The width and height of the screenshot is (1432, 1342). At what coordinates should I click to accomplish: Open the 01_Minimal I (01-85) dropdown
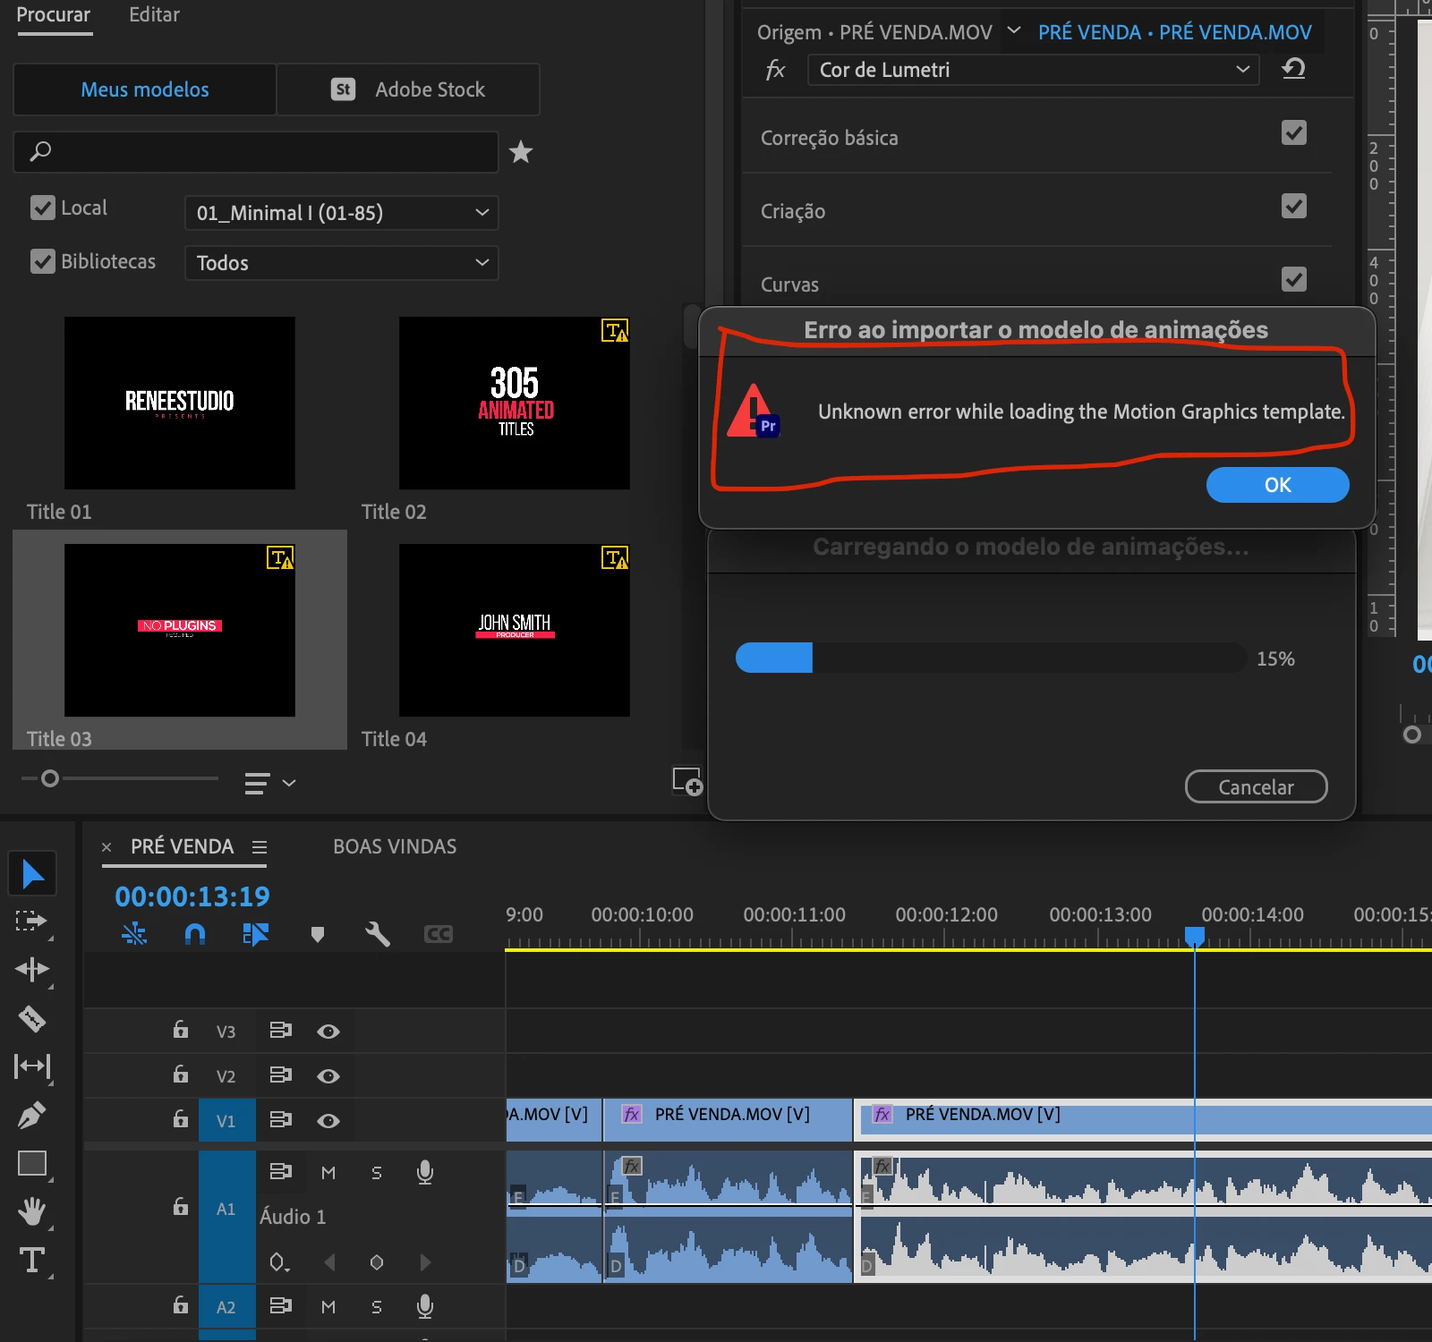click(x=341, y=213)
